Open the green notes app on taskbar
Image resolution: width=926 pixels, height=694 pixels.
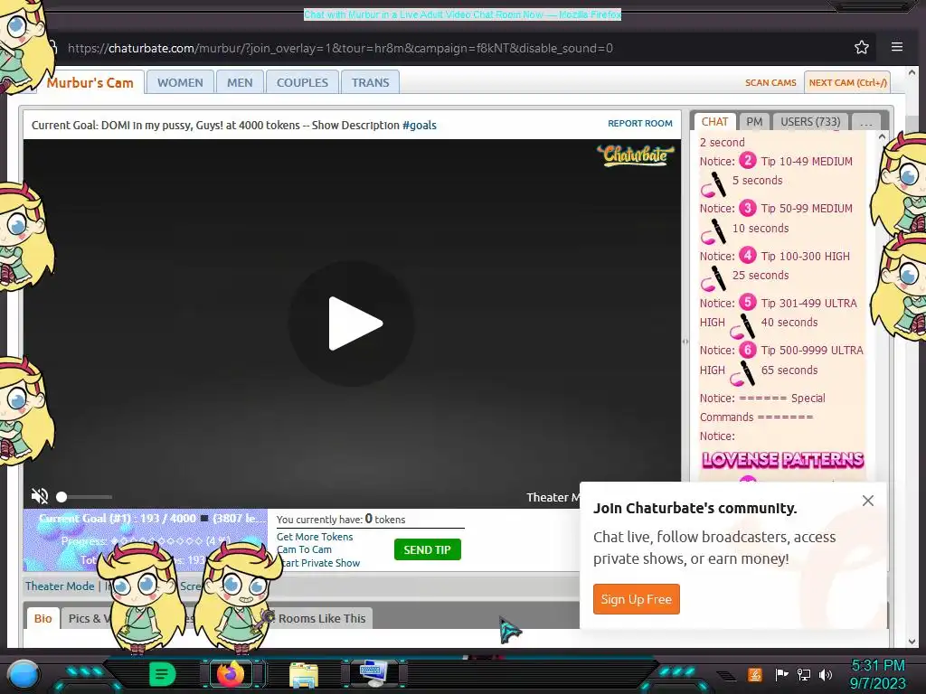pos(162,674)
